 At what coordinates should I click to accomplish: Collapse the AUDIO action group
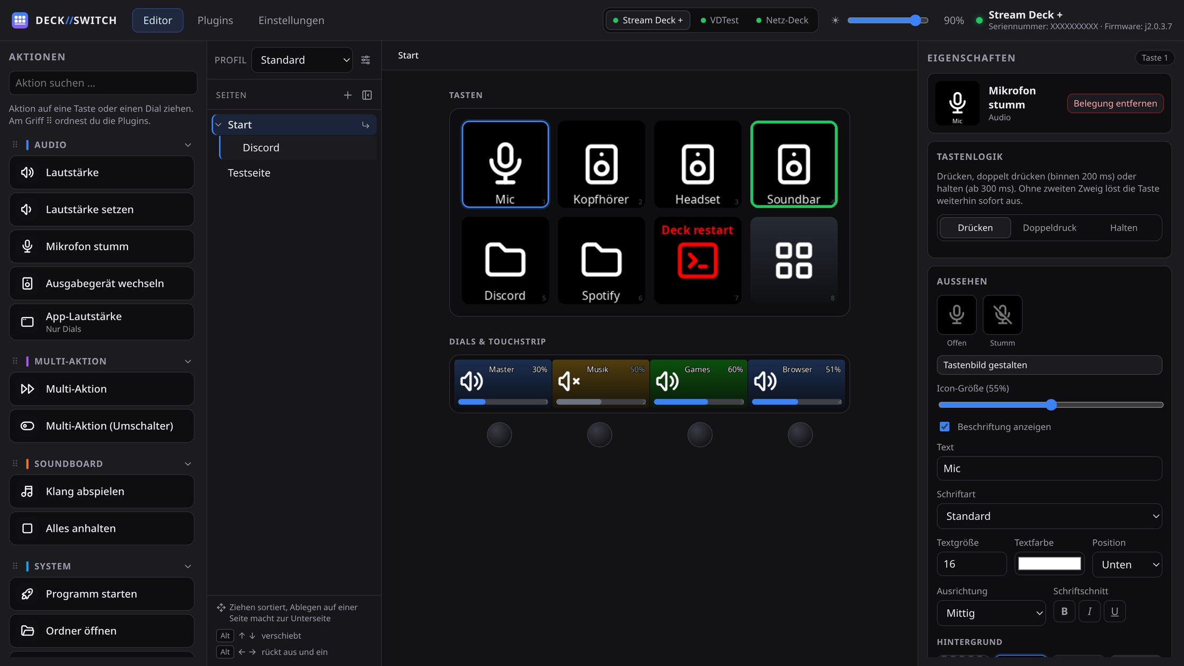click(x=188, y=145)
